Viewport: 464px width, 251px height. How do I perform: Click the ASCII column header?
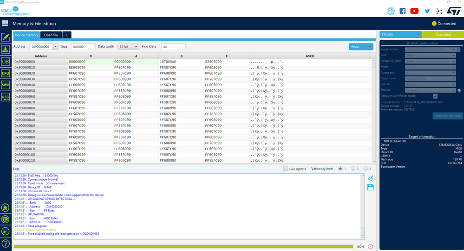pyautogui.click(x=309, y=56)
